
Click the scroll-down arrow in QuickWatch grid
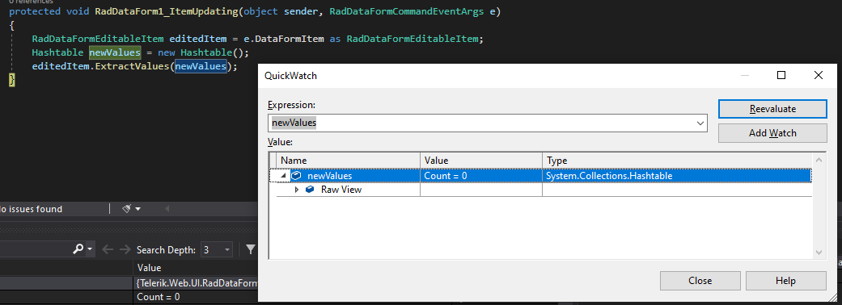click(x=819, y=252)
